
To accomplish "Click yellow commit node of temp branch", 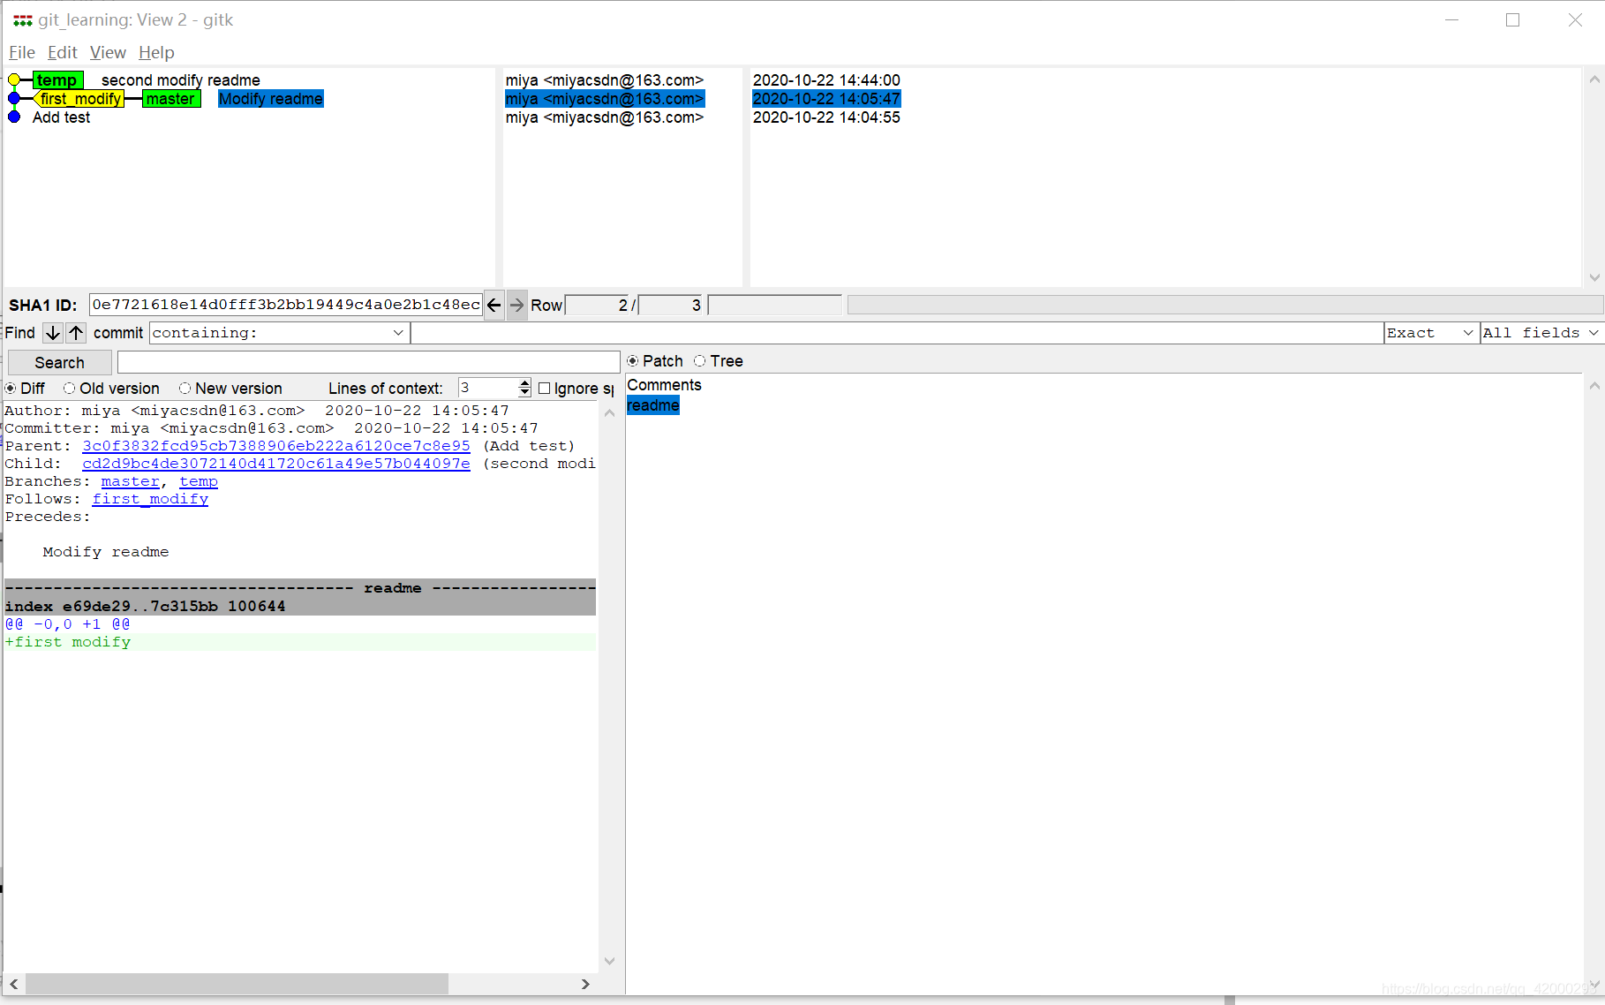I will (x=14, y=80).
